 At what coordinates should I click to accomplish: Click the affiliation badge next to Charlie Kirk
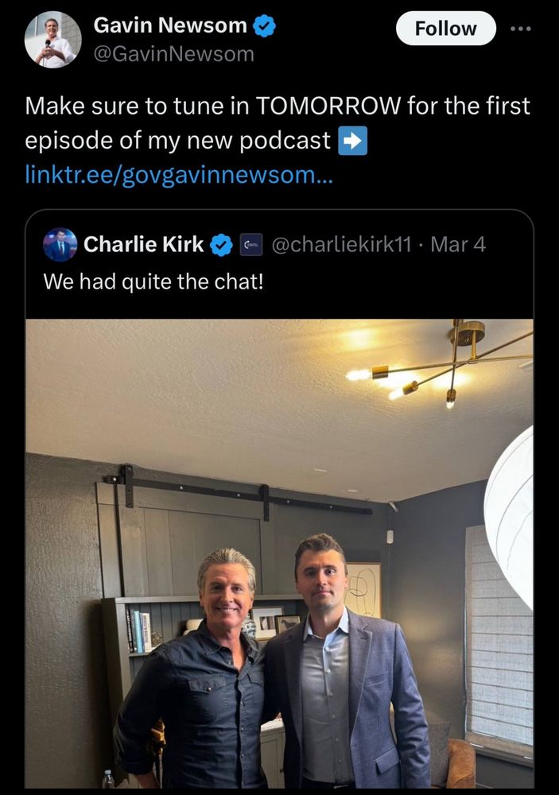coord(251,245)
